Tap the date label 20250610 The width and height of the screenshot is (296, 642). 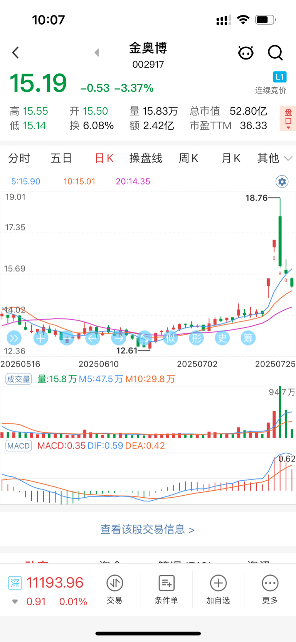coord(99,364)
